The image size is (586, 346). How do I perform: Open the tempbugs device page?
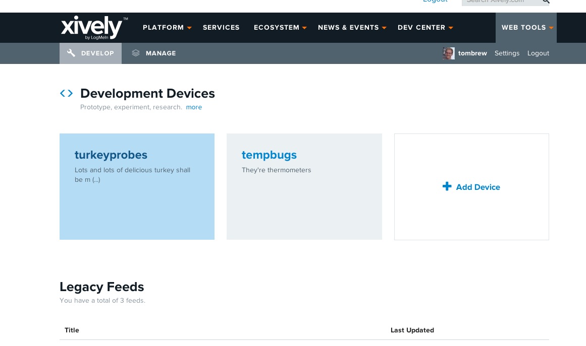269,155
